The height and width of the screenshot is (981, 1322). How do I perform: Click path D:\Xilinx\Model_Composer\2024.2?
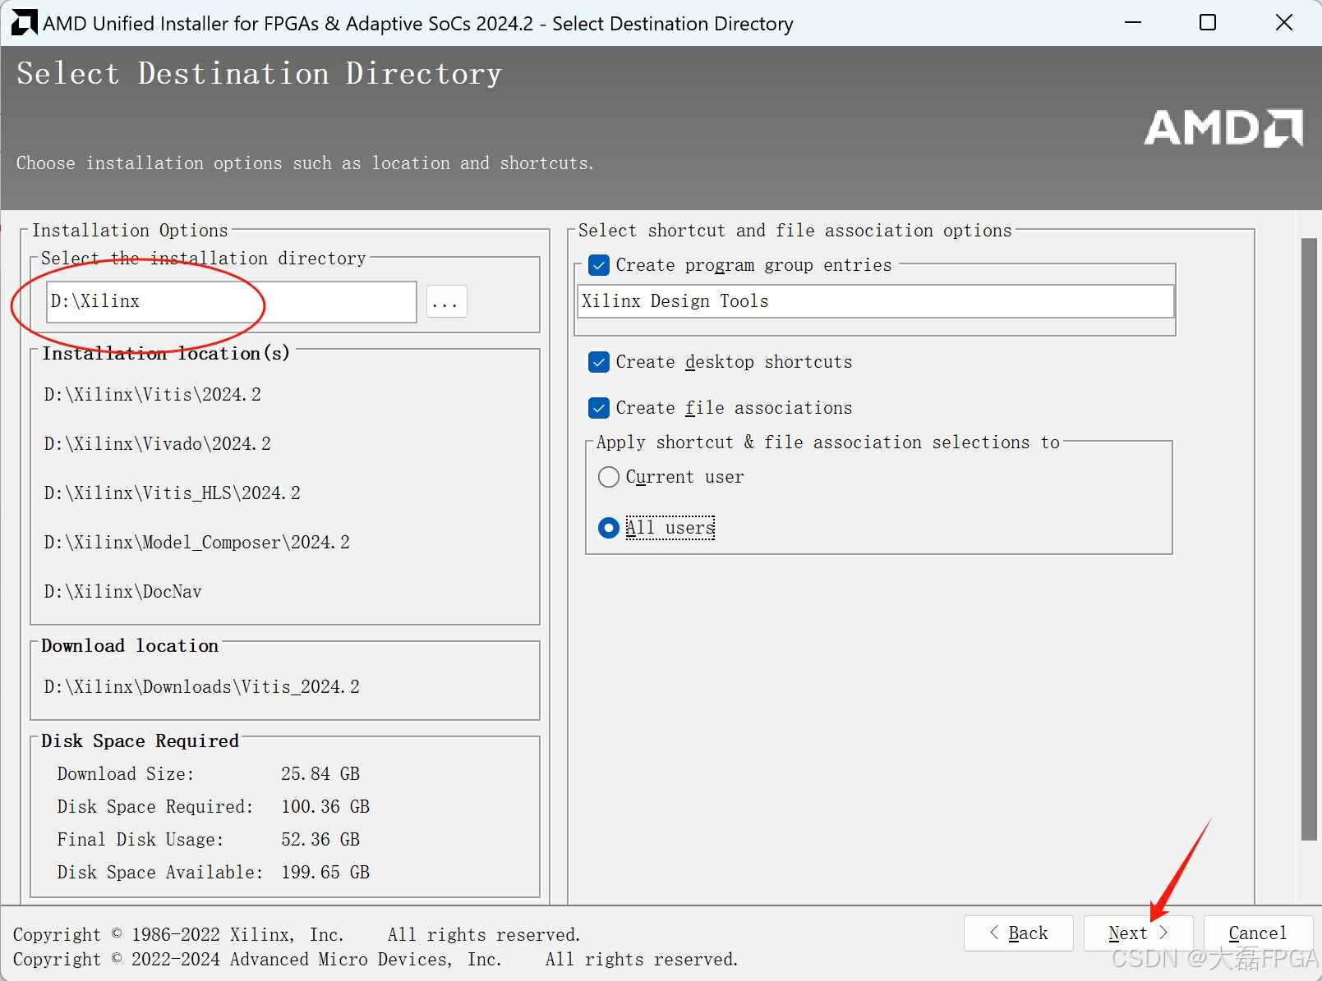coord(197,543)
